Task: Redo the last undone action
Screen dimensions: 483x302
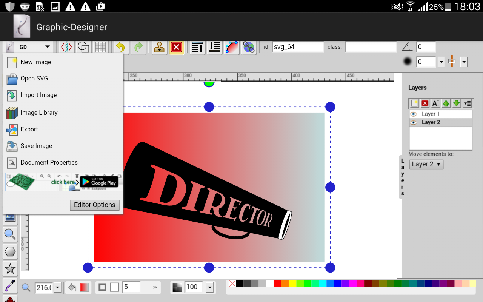Action: tap(138, 47)
